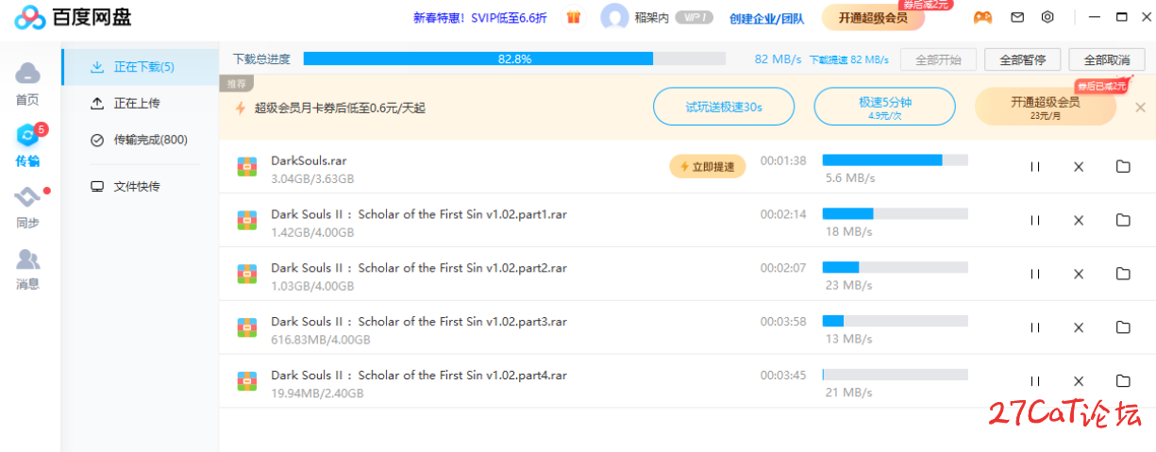Select the 传输完成(800) tab

(140, 140)
